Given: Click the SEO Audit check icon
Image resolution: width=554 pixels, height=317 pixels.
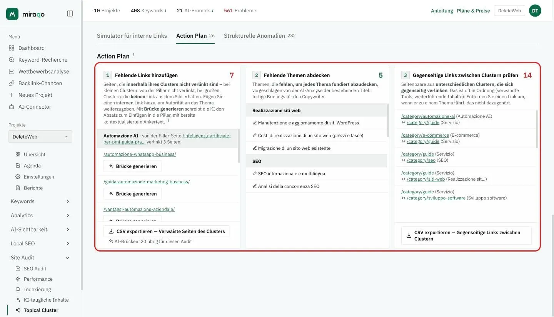Looking at the screenshot, I should point(18,268).
